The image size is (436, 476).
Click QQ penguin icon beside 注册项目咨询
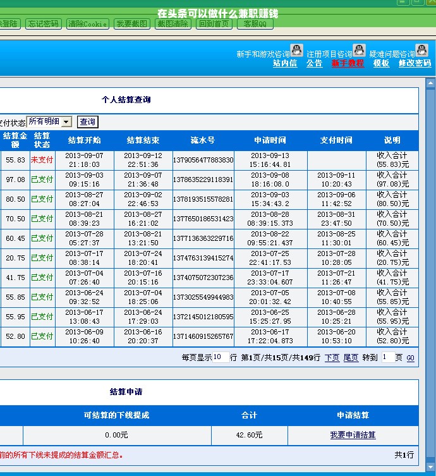[x=360, y=50]
